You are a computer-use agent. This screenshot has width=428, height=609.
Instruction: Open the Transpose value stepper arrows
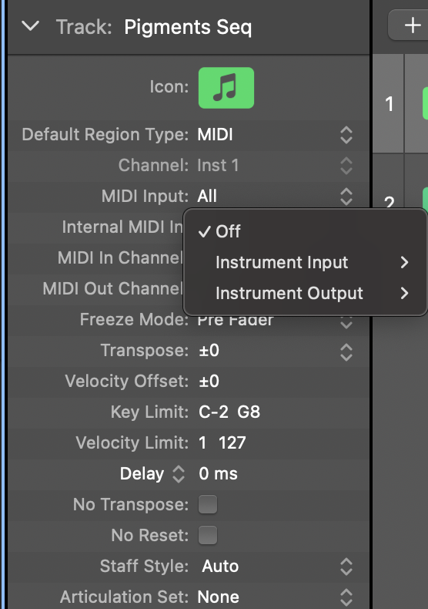(x=346, y=352)
